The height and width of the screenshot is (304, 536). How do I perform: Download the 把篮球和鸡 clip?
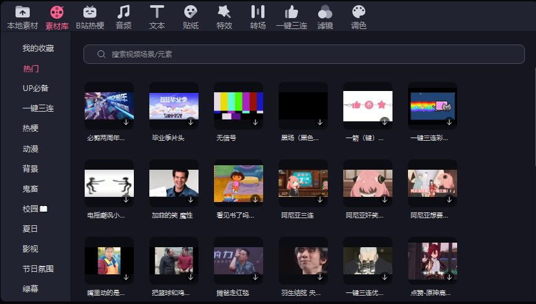coord(190,277)
